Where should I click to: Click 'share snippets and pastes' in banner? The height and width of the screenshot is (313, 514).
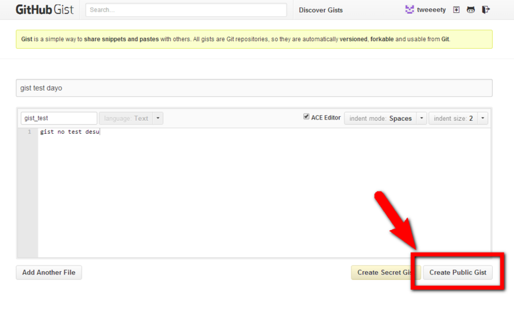(121, 39)
